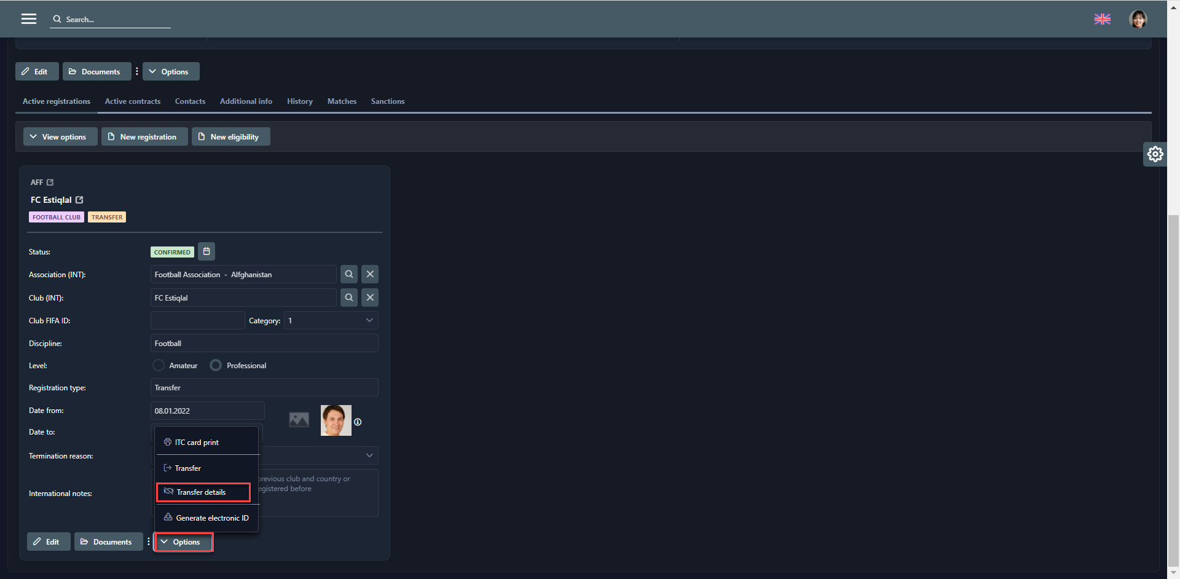
Task: Open the hamburger navigation menu
Action: 29,19
